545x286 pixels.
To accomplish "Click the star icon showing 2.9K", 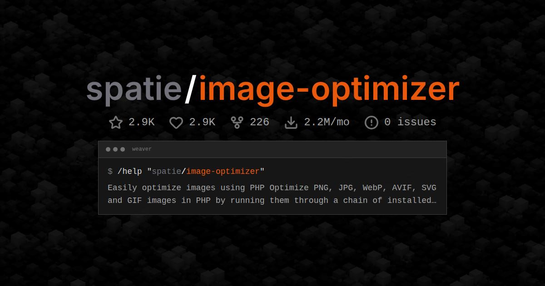I will [116, 122].
